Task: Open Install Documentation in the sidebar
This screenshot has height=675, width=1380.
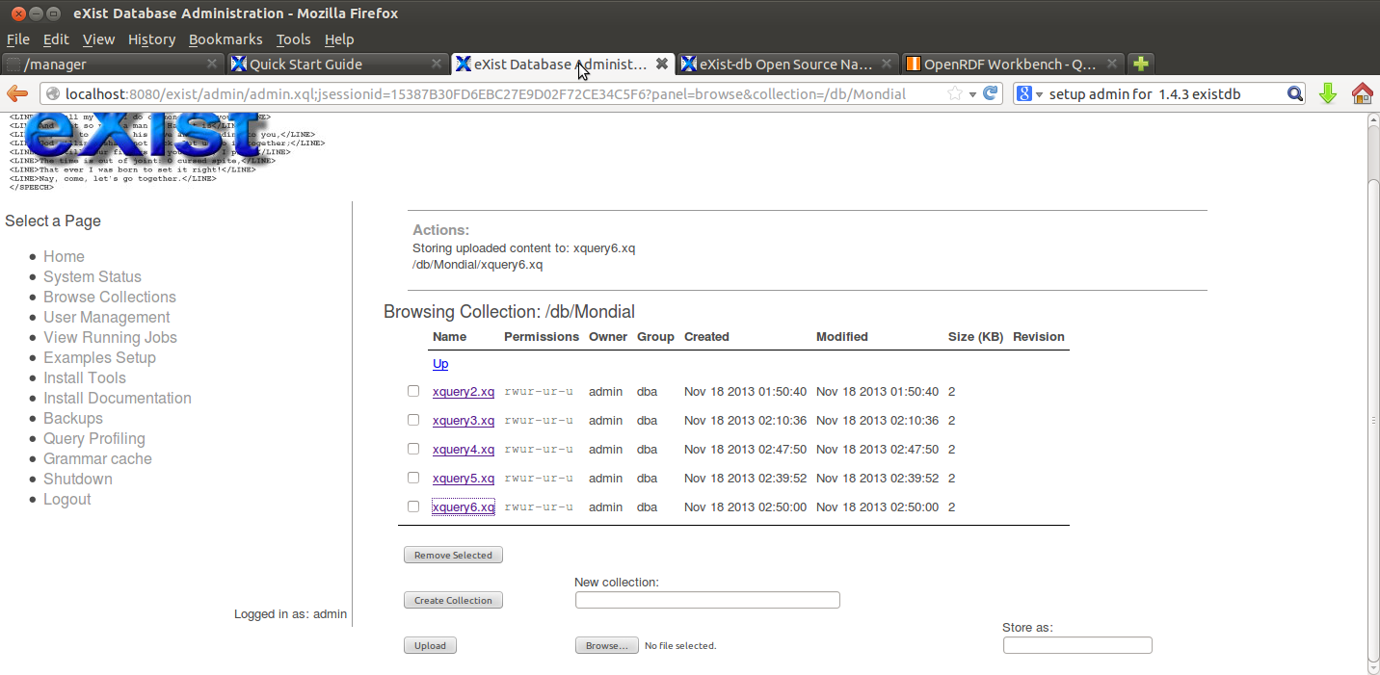Action: (118, 398)
